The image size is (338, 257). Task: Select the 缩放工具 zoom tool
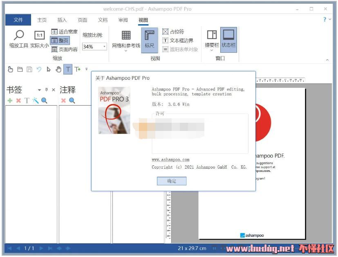pyautogui.click(x=18, y=39)
